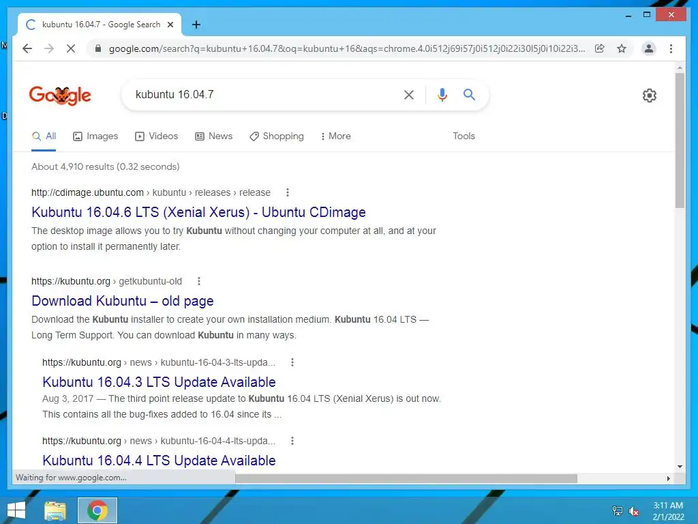Switch to Shopping results
This screenshot has width=698, height=524.
coord(277,136)
